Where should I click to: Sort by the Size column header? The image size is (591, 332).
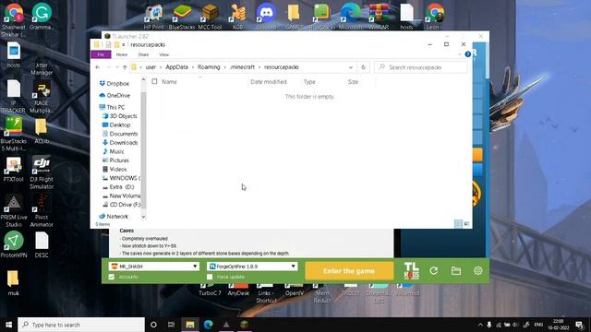(353, 82)
